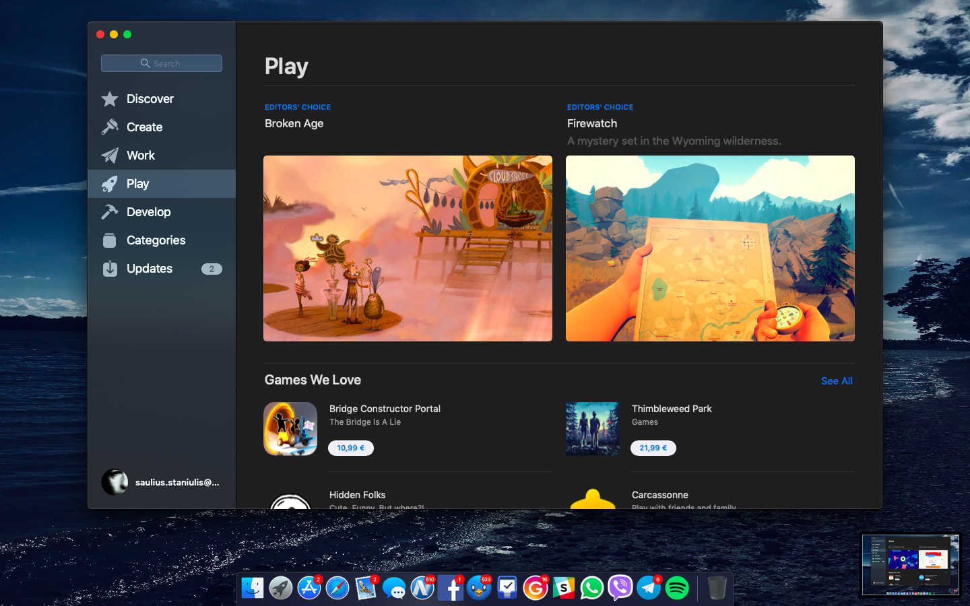970x606 pixels.
Task: Open Categories in the sidebar
Action: (156, 240)
